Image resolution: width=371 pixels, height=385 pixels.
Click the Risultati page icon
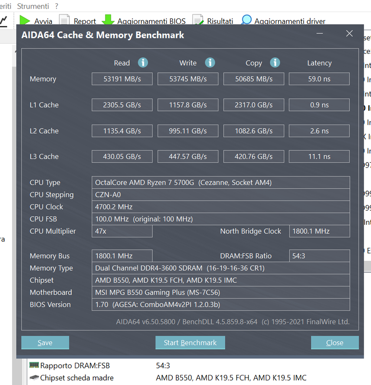point(198,20)
